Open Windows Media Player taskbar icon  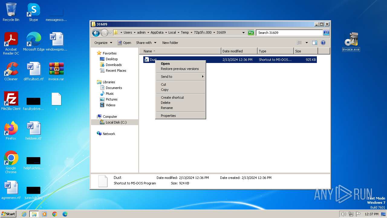44,214
